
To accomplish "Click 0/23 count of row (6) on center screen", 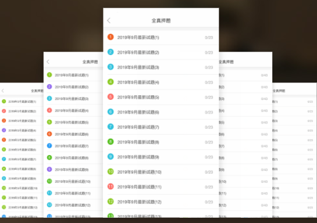I will pos(209,112).
